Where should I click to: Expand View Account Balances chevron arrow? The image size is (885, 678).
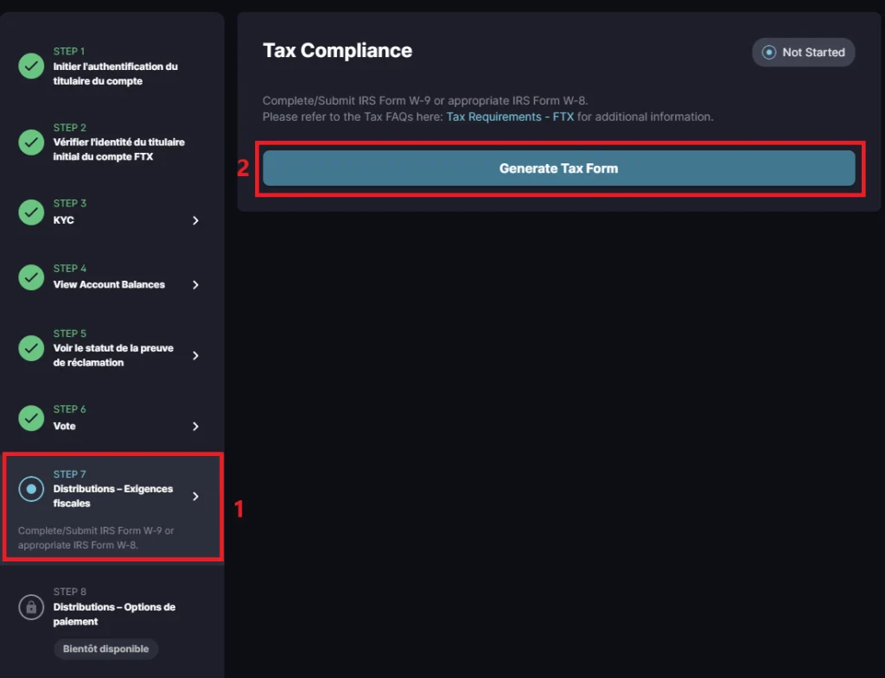pos(195,285)
